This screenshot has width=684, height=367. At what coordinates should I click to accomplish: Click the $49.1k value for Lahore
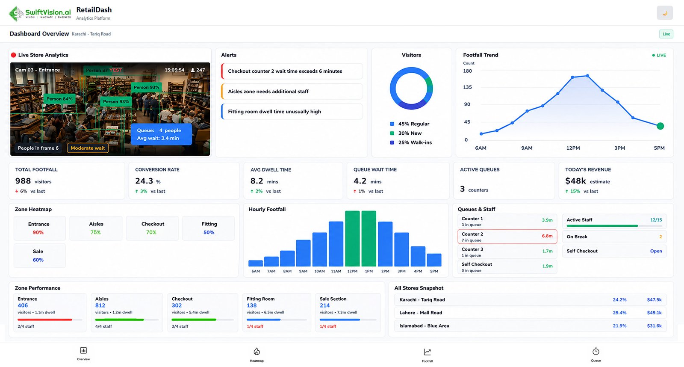coord(654,313)
